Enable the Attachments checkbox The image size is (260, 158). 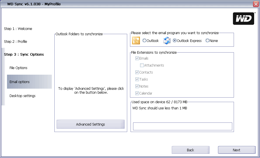pos(142,65)
